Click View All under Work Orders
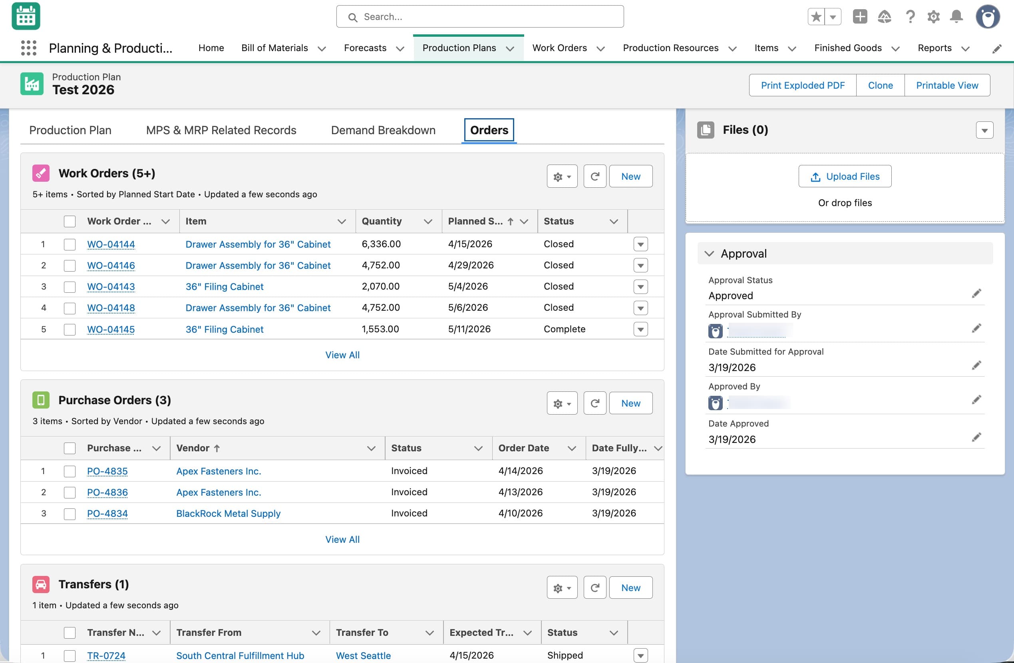This screenshot has height=663, width=1014. (x=342, y=355)
